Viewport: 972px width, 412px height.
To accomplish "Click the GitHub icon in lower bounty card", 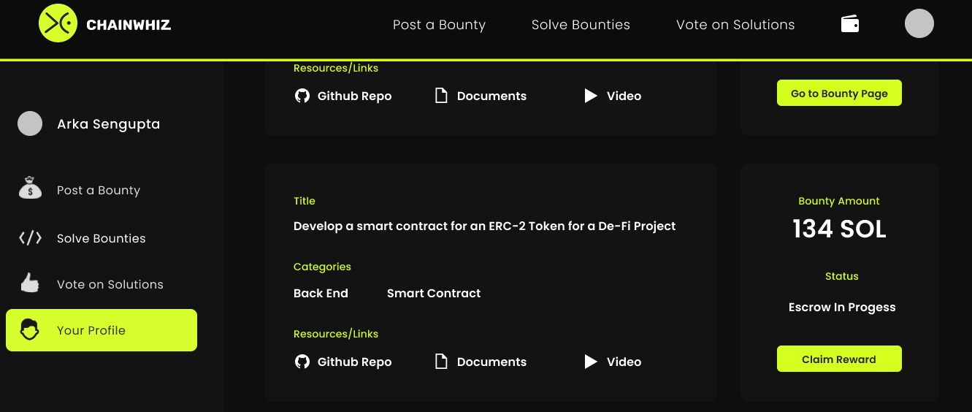I will tap(302, 362).
